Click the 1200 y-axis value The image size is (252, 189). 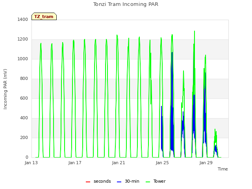[23, 39]
